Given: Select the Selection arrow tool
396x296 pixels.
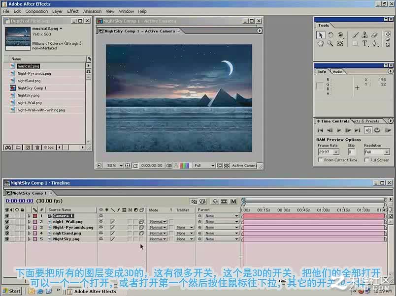Looking at the screenshot, I should coord(321,35).
